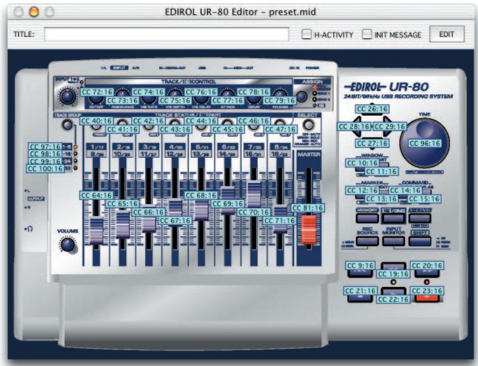Screen dimensions: 478x366
Task: Select the VIB DELAY knob CC 76:16
Action: (x=201, y=92)
